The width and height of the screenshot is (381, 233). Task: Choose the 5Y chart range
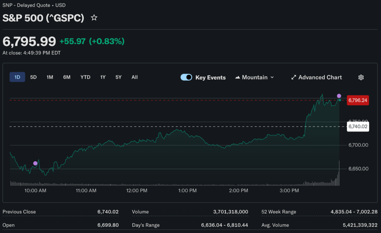[118, 77]
